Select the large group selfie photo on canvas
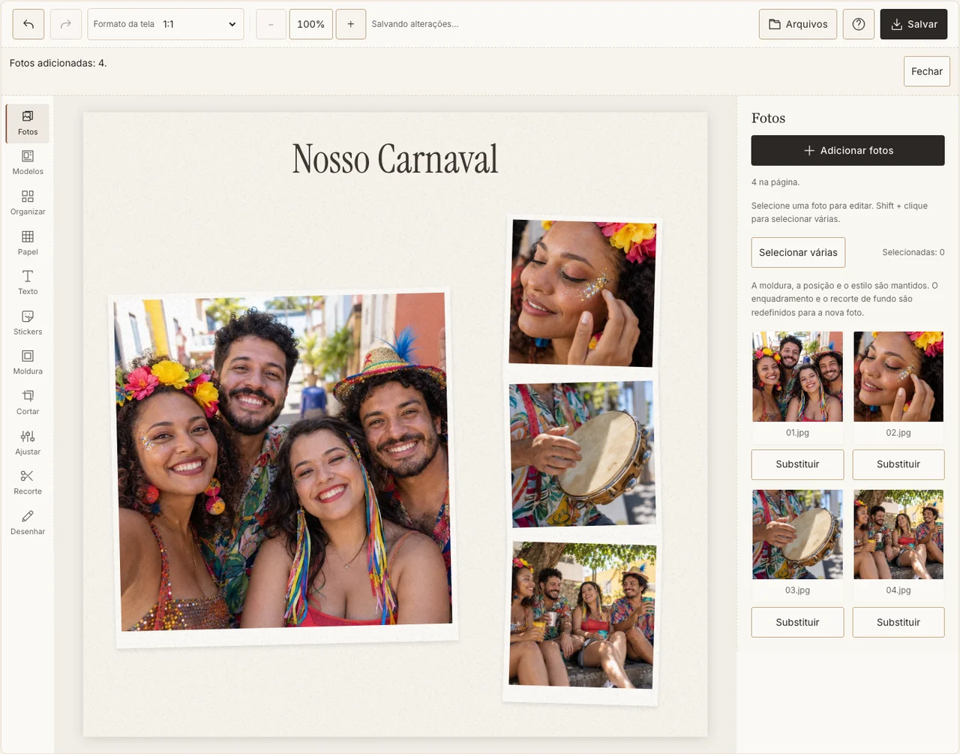Viewport: 960px width, 754px height. coord(283,468)
